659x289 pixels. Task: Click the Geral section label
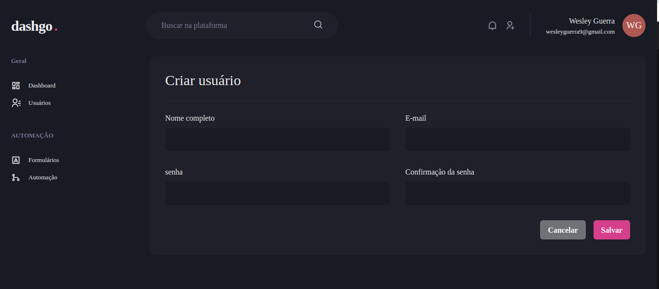[19, 61]
